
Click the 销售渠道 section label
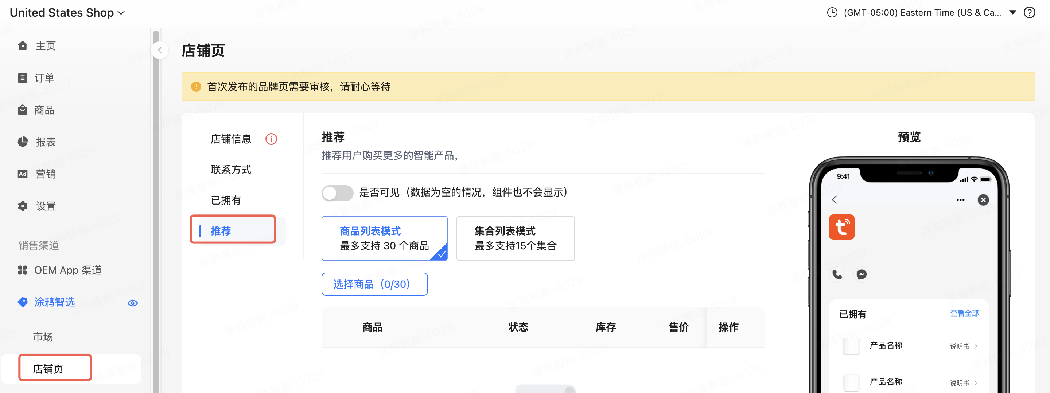pyautogui.click(x=39, y=245)
